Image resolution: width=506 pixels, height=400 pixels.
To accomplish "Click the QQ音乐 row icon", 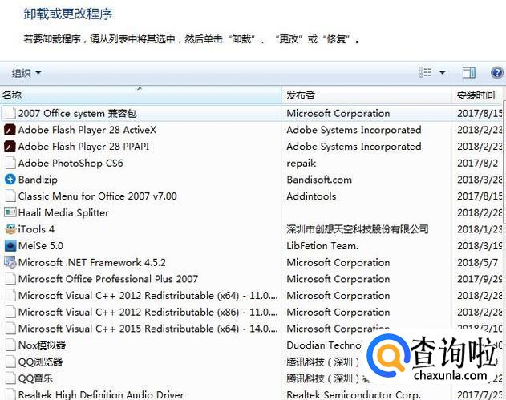I will pos(10,378).
